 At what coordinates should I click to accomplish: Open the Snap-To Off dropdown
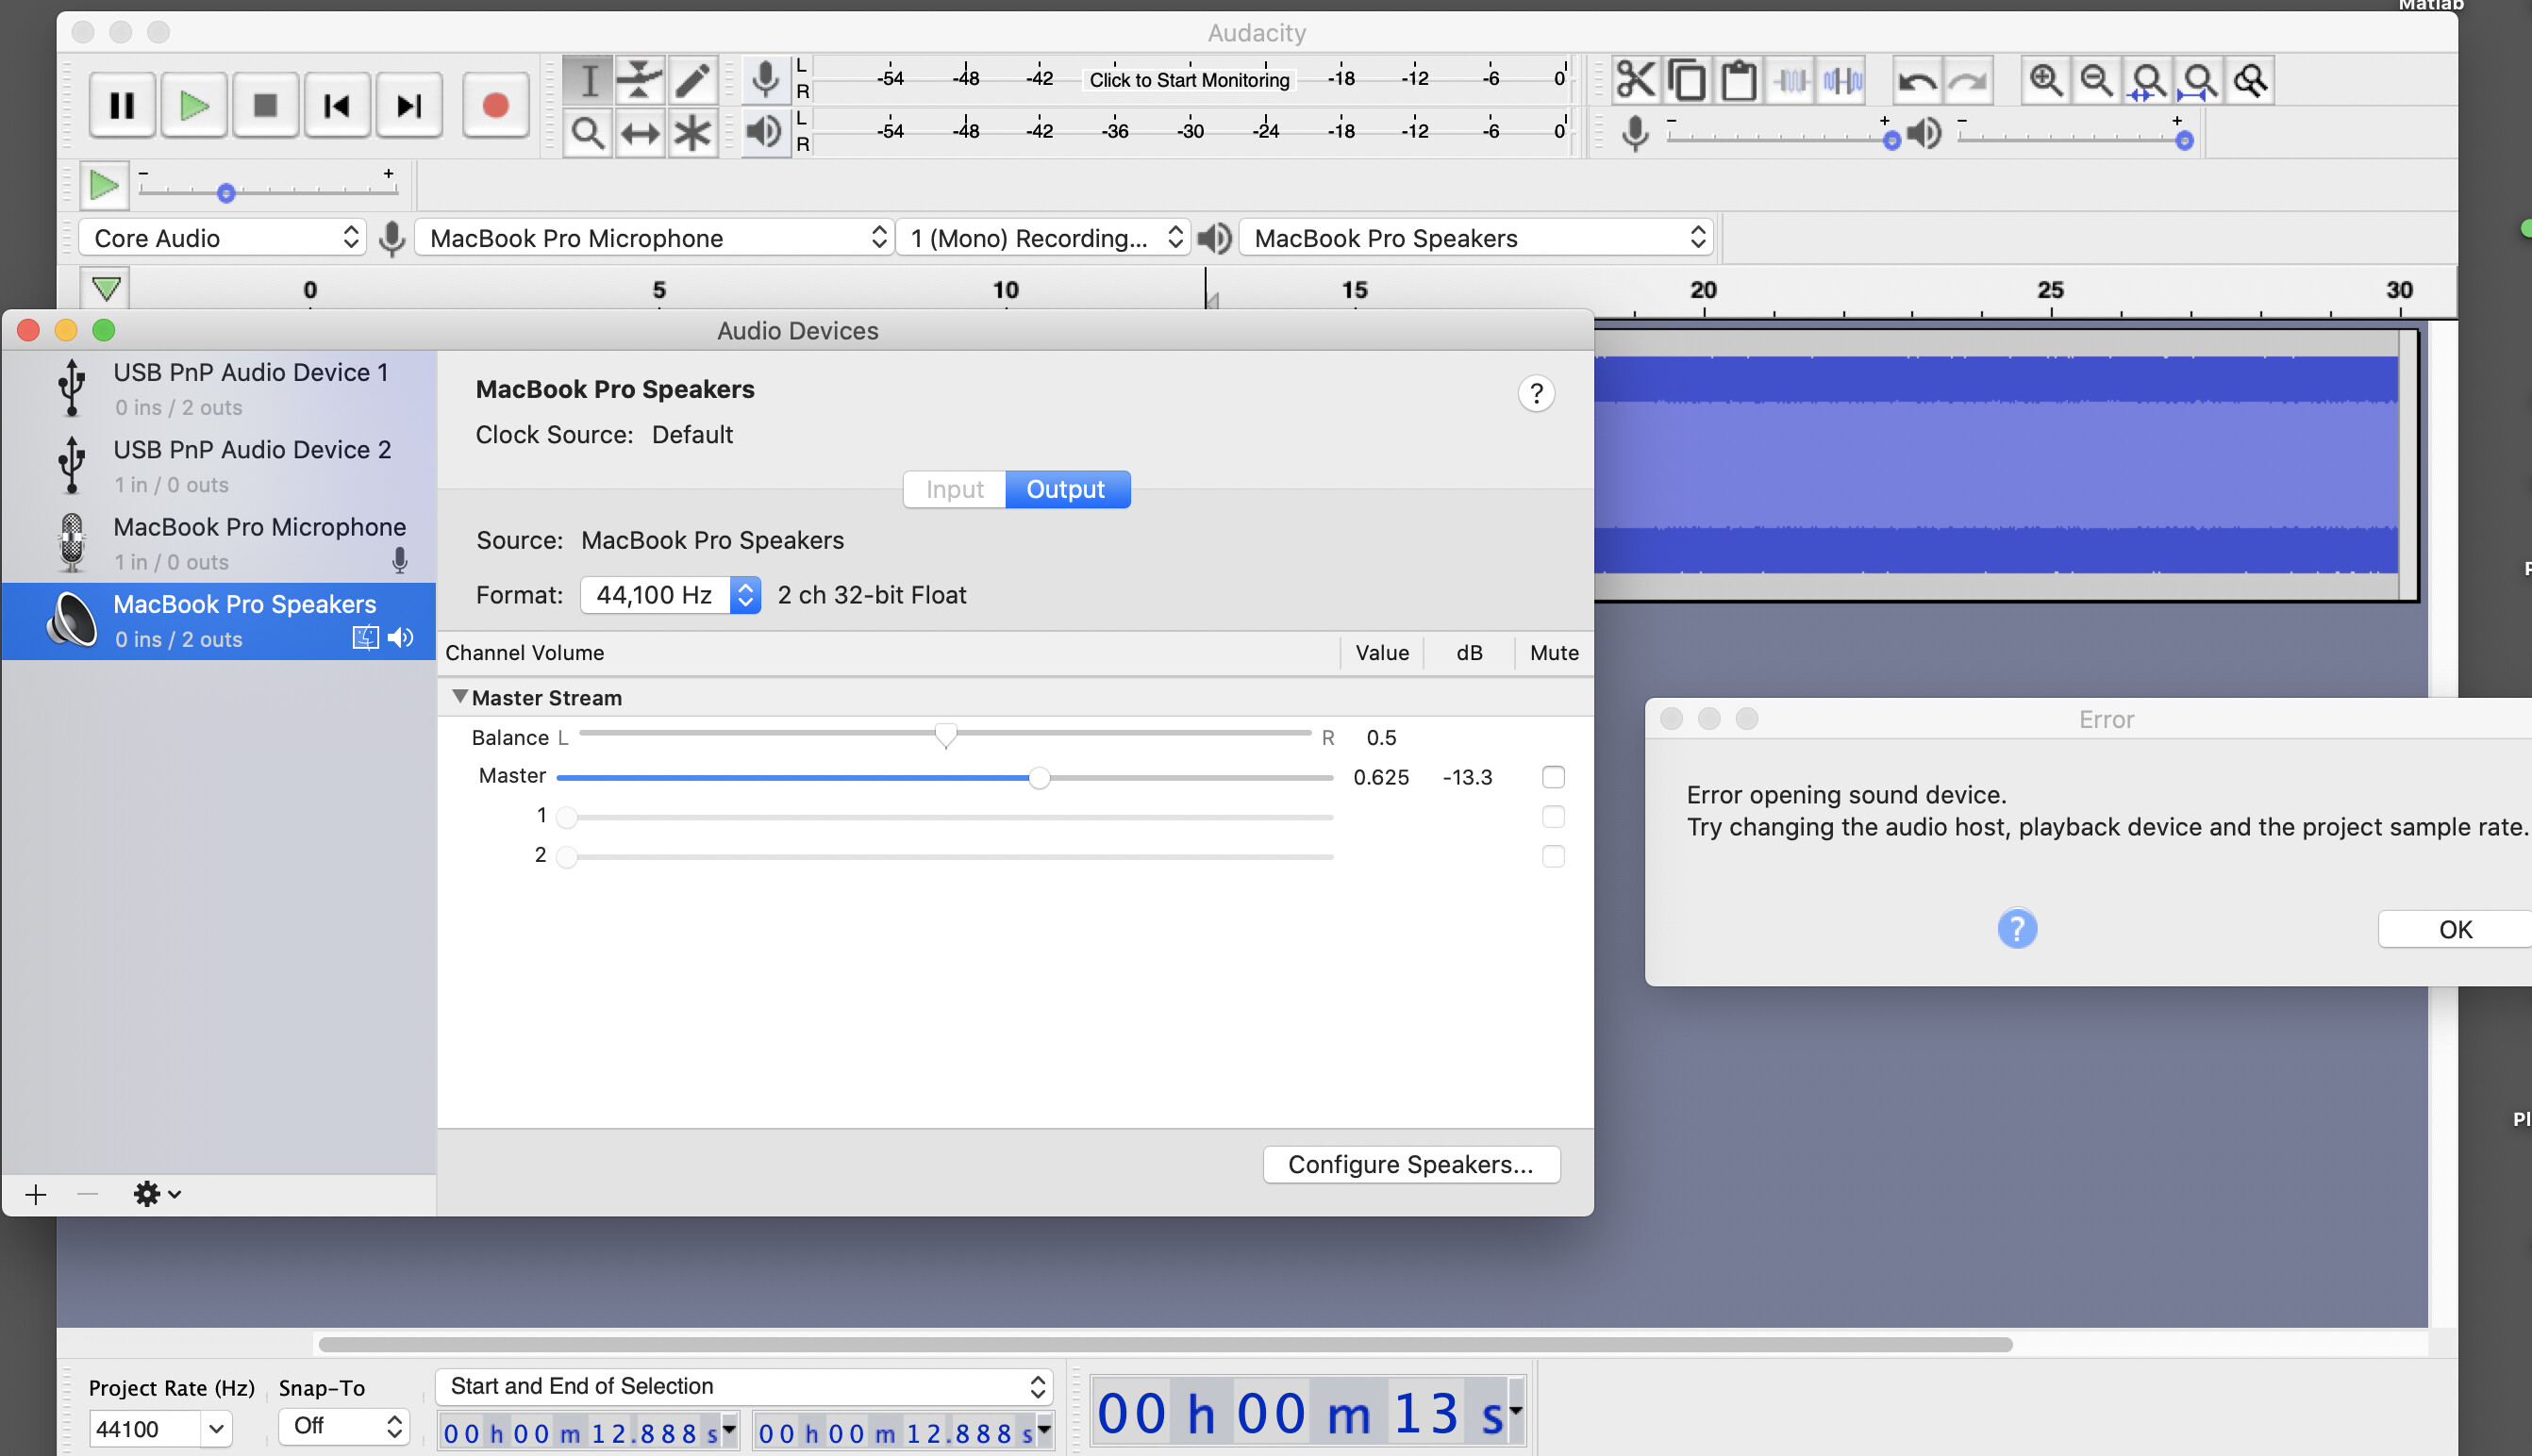coord(344,1426)
